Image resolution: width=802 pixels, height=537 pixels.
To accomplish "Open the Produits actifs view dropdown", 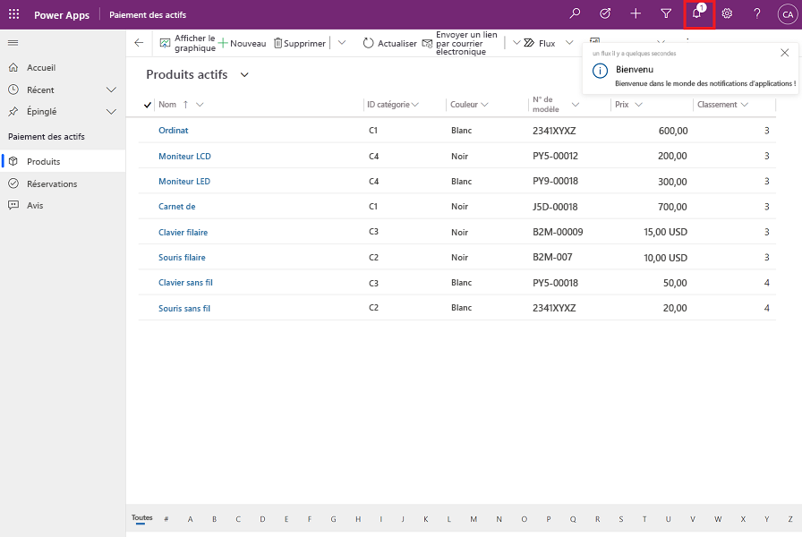I will 244,75.
